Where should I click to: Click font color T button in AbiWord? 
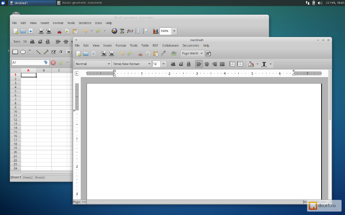pos(264,64)
